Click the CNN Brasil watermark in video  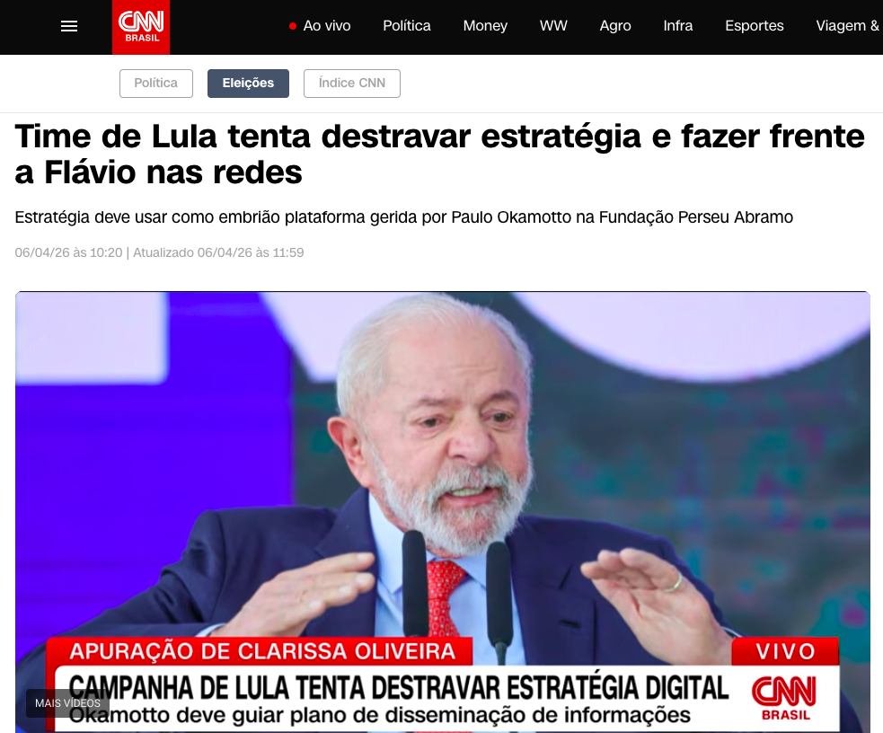[x=784, y=698]
